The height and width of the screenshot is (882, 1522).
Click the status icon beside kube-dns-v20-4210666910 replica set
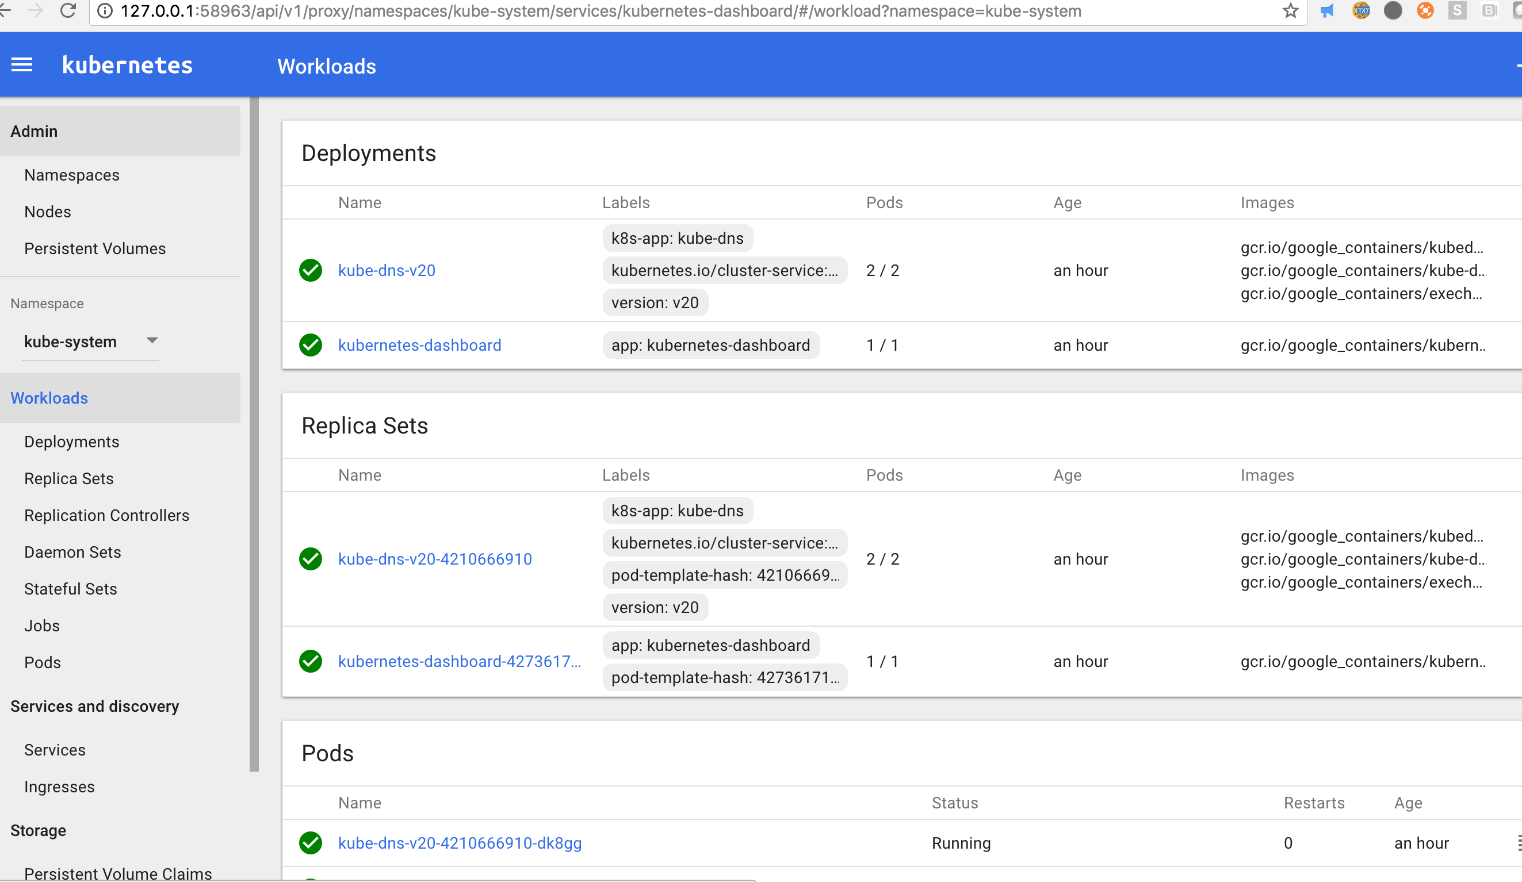pyautogui.click(x=311, y=559)
